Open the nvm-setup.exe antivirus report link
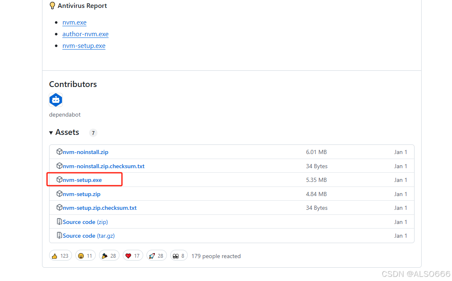The image size is (452, 281). pyautogui.click(x=84, y=46)
